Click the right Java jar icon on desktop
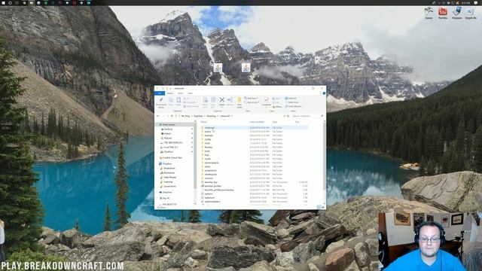 coord(246,68)
